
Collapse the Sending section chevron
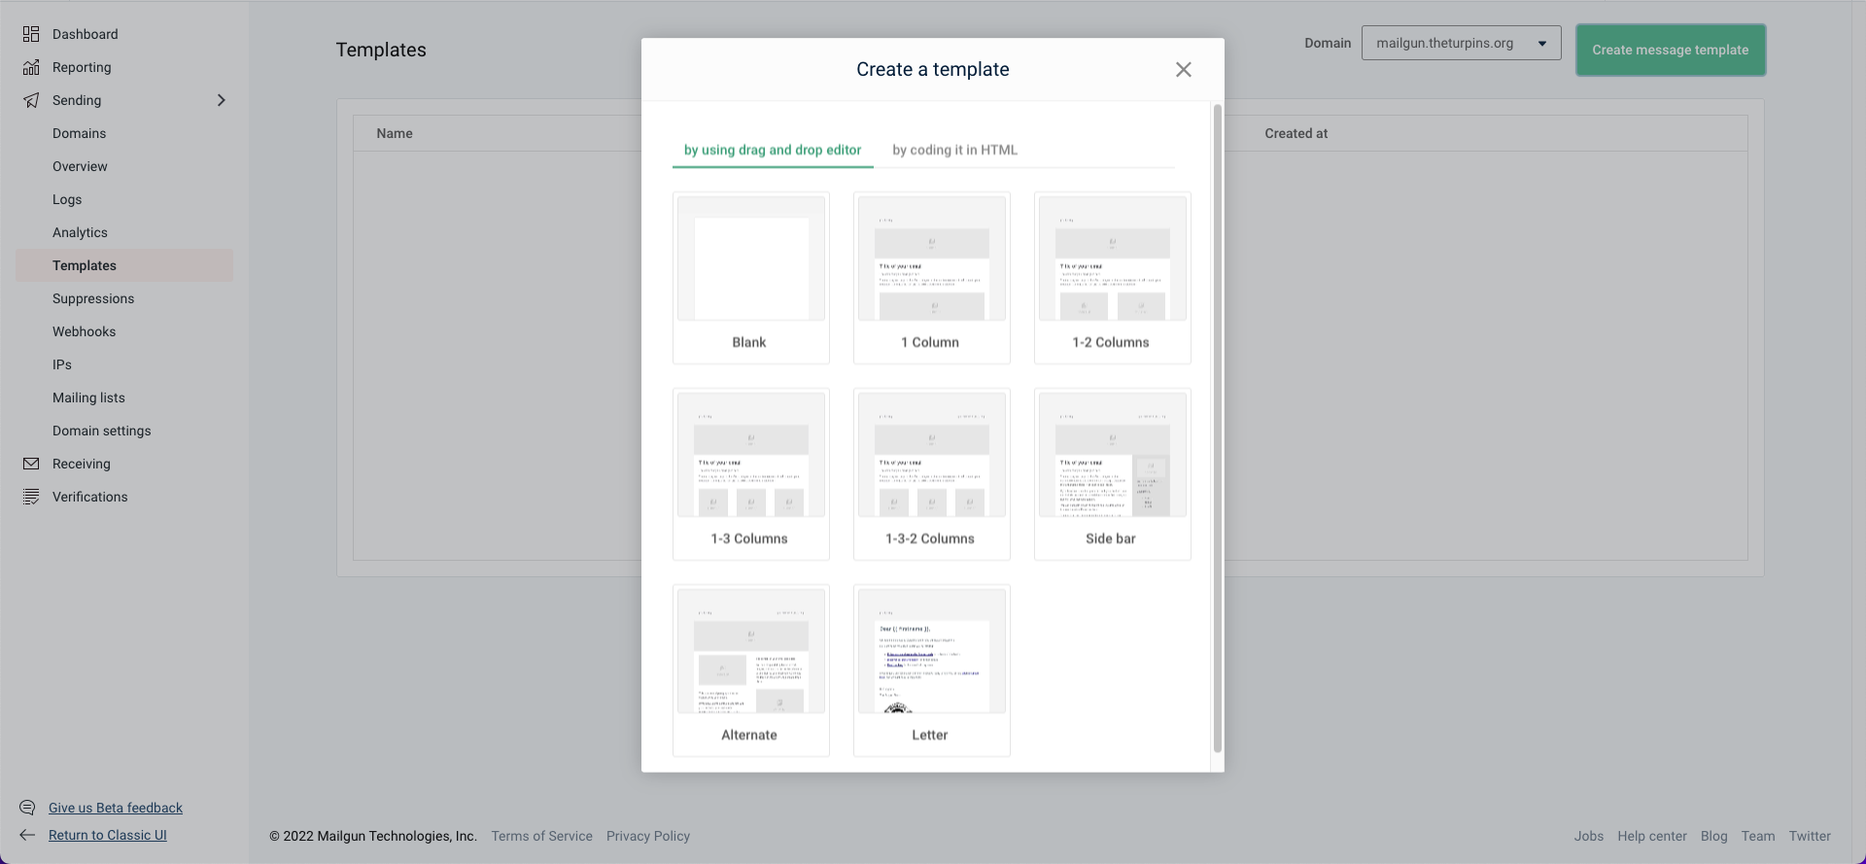coord(221,100)
